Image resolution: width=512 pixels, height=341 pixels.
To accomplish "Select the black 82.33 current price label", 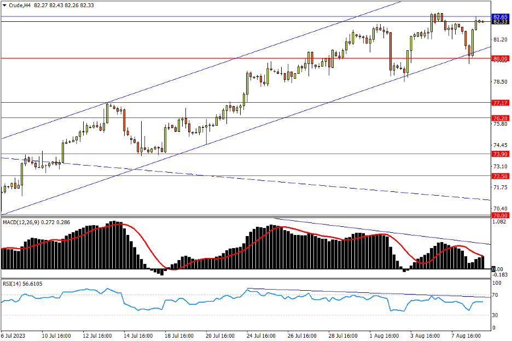I will pos(500,22).
